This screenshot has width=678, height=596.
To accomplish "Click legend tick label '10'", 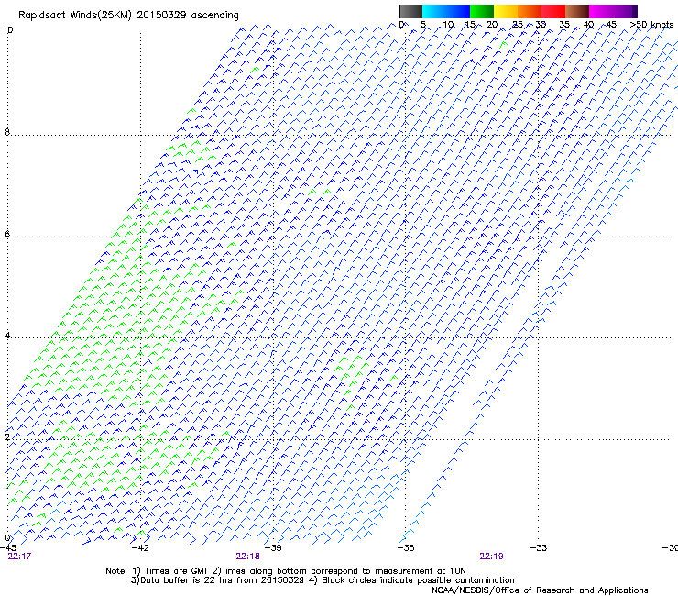I will coord(448,25).
